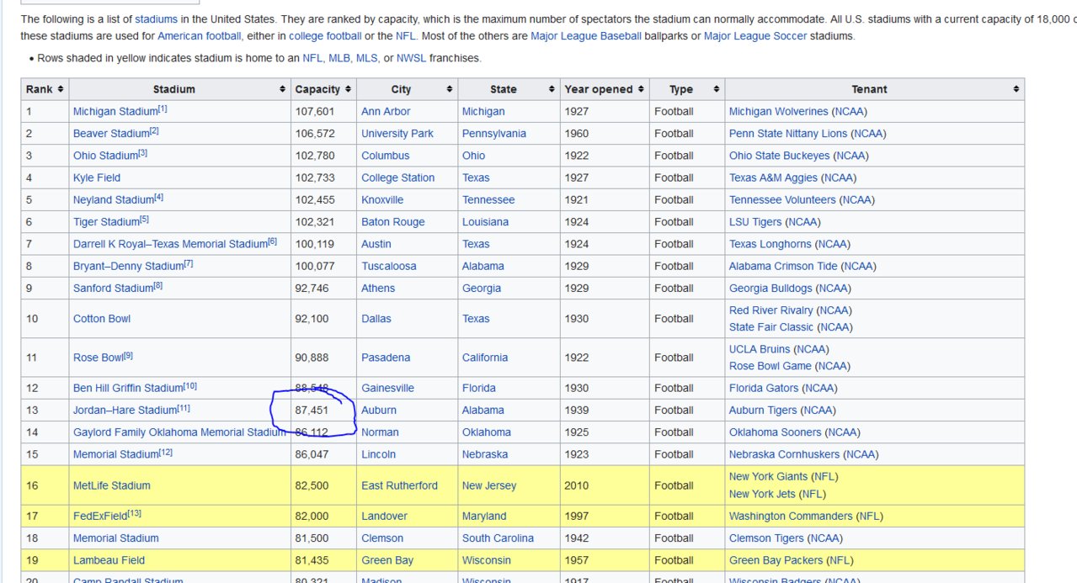Image resolution: width=1077 pixels, height=583 pixels.
Task: Open Pasadena city link
Action: 386,358
